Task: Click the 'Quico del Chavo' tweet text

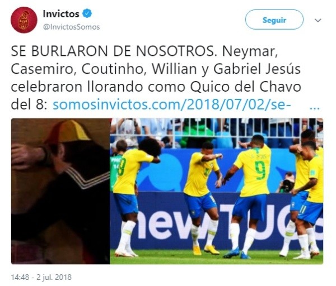Action: point(246,87)
